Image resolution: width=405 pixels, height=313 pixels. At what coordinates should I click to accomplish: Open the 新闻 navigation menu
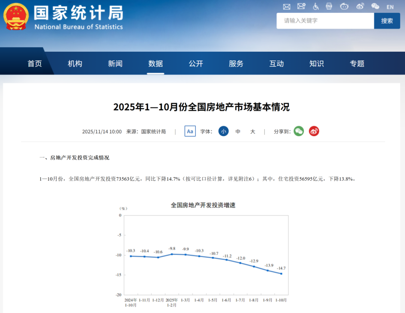coord(115,64)
